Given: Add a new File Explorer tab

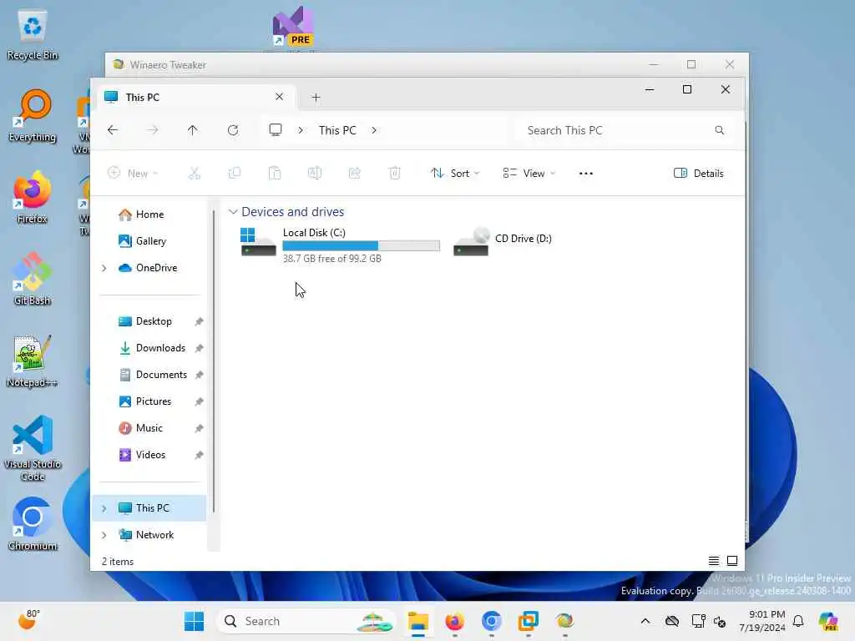Looking at the screenshot, I should pos(316,98).
